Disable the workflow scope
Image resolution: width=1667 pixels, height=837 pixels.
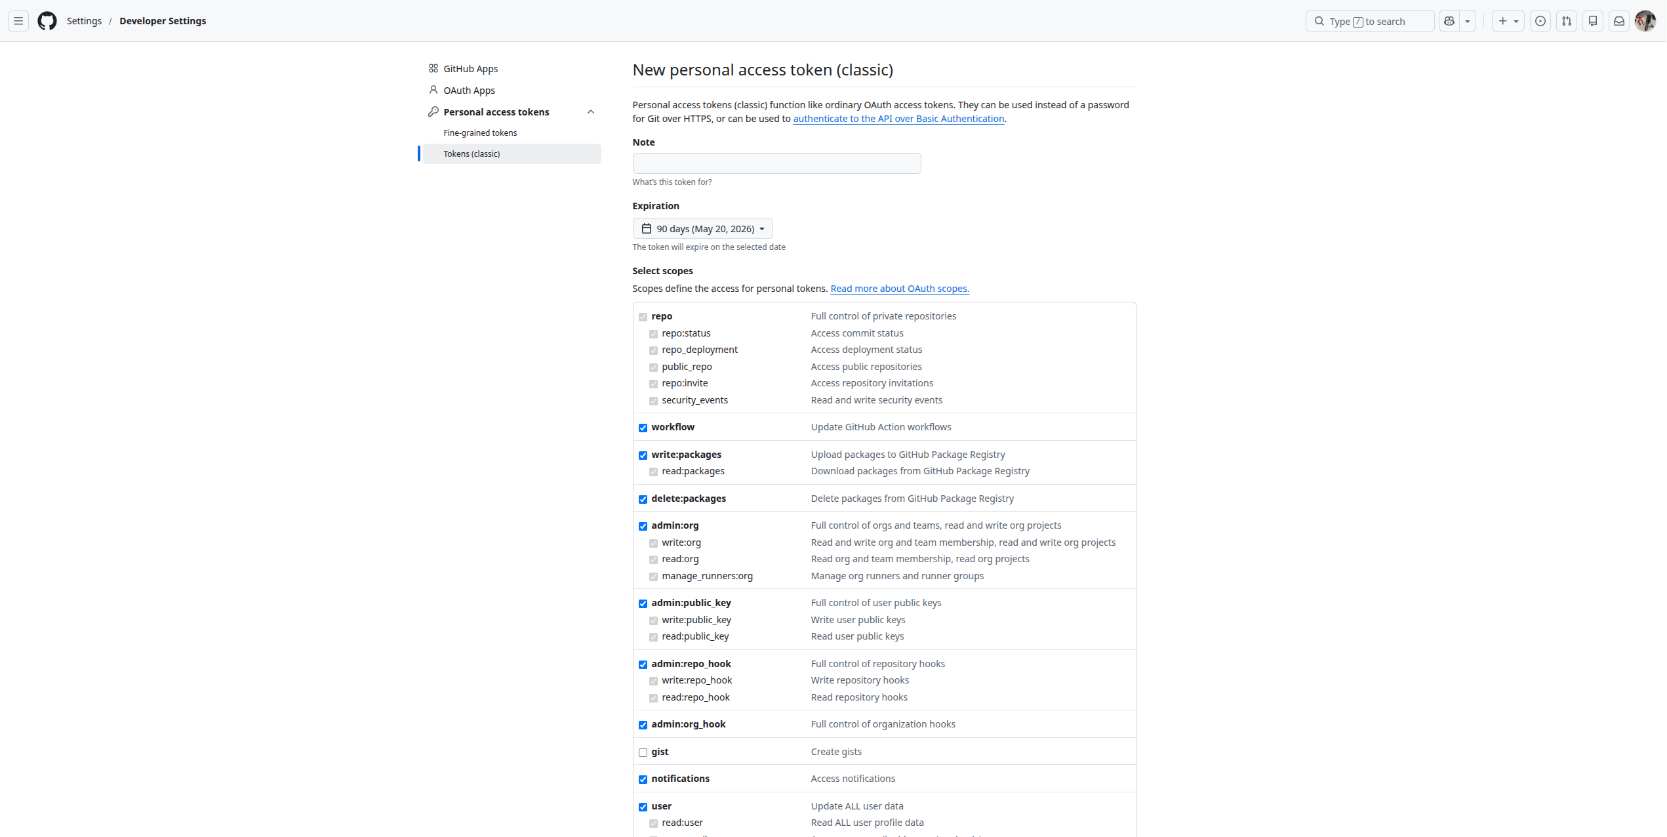pos(643,428)
